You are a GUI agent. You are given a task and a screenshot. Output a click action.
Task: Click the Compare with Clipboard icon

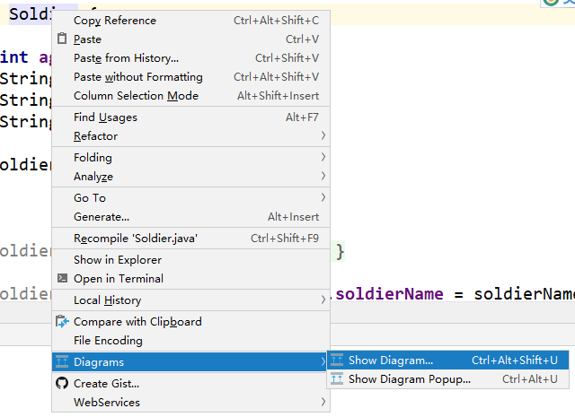coord(62,322)
